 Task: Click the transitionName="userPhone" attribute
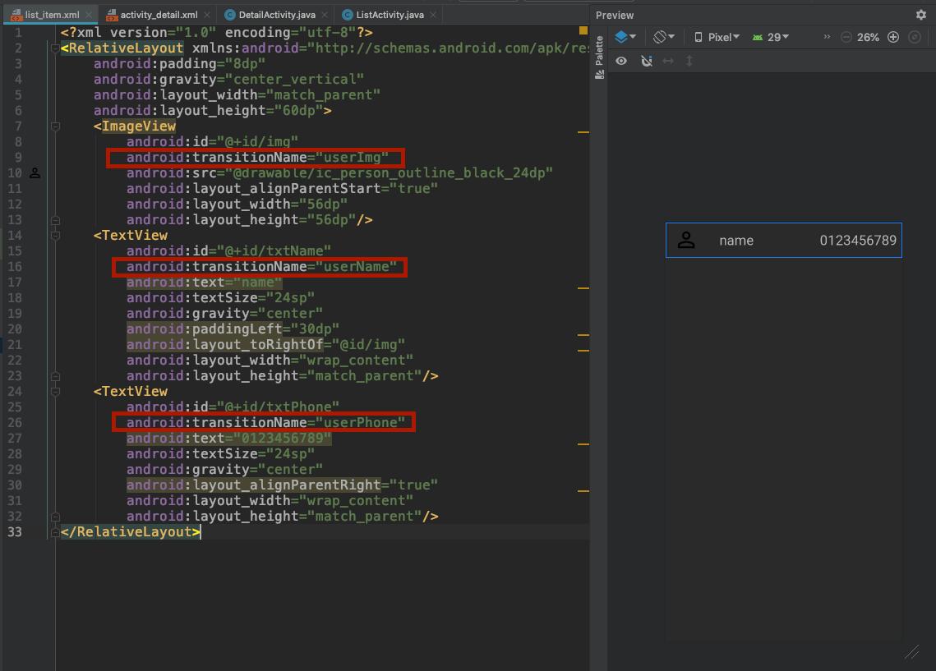tap(265, 423)
